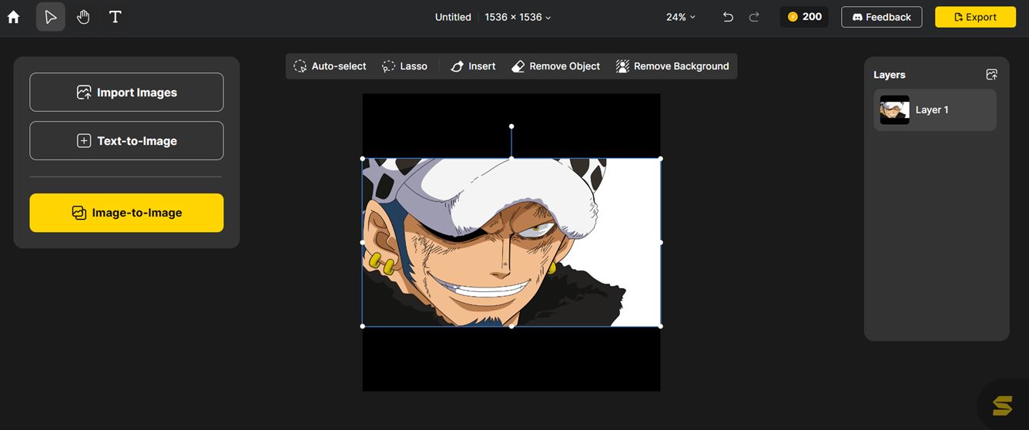
Task: Open the 24% zoom level dropdown
Action: point(681,17)
